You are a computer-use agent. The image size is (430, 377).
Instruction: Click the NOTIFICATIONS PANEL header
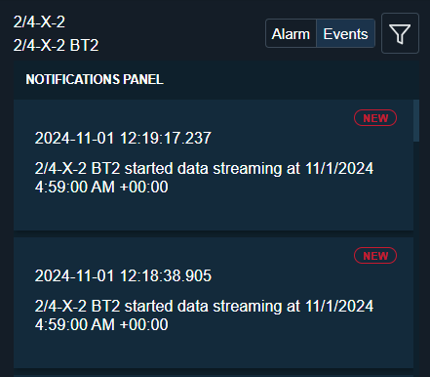click(95, 79)
